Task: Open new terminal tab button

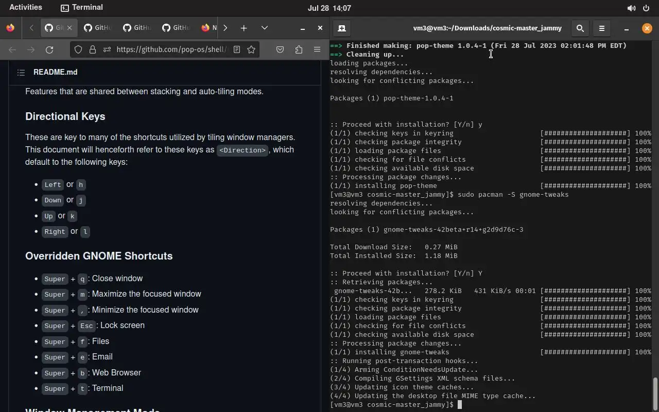Action: pyautogui.click(x=342, y=28)
